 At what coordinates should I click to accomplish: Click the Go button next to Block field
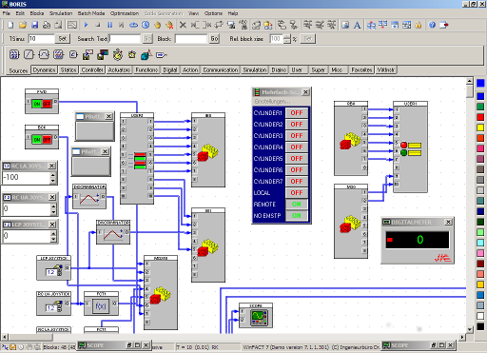(x=214, y=39)
